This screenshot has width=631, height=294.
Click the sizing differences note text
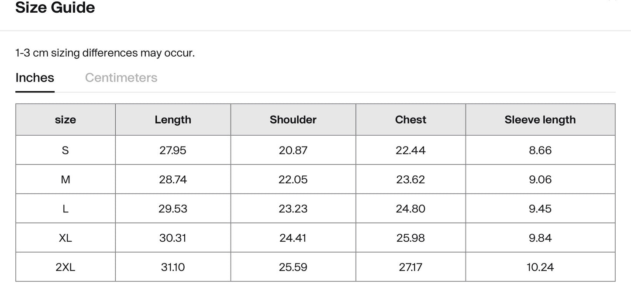[105, 53]
